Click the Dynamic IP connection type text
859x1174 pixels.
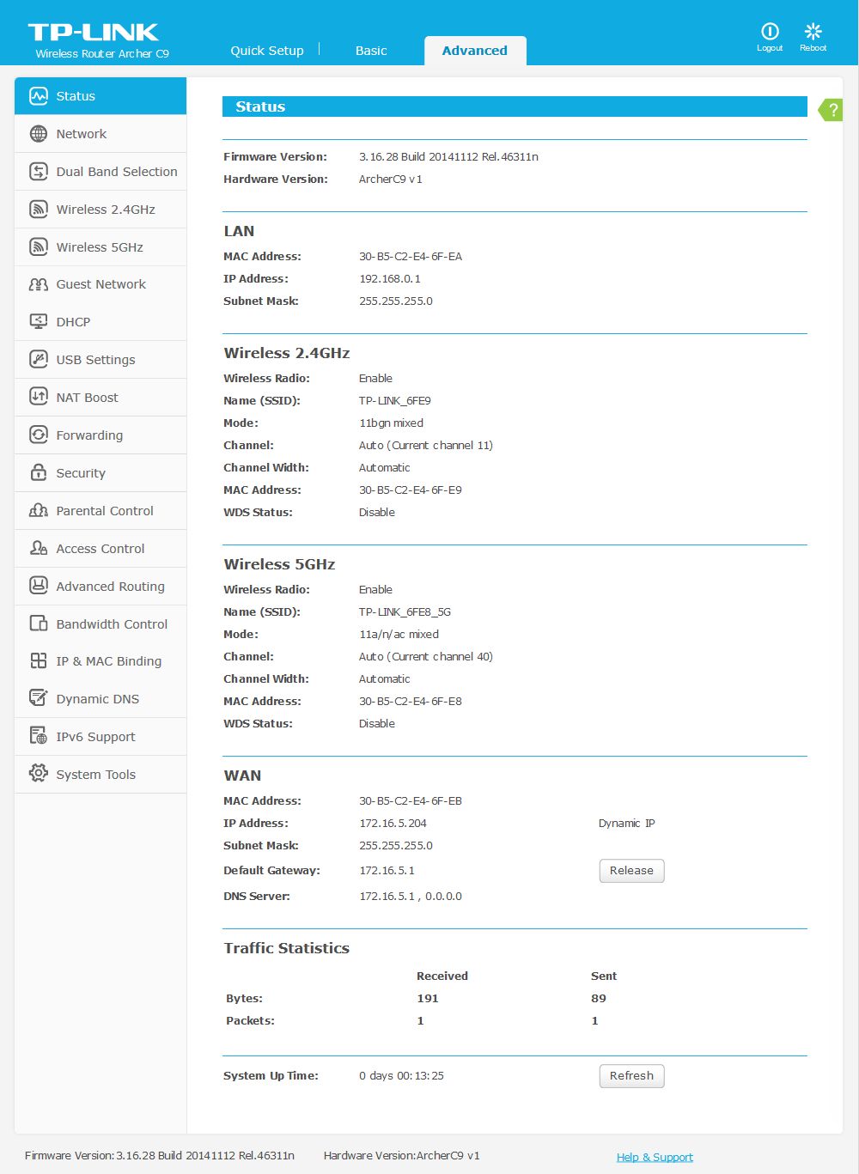tap(626, 824)
